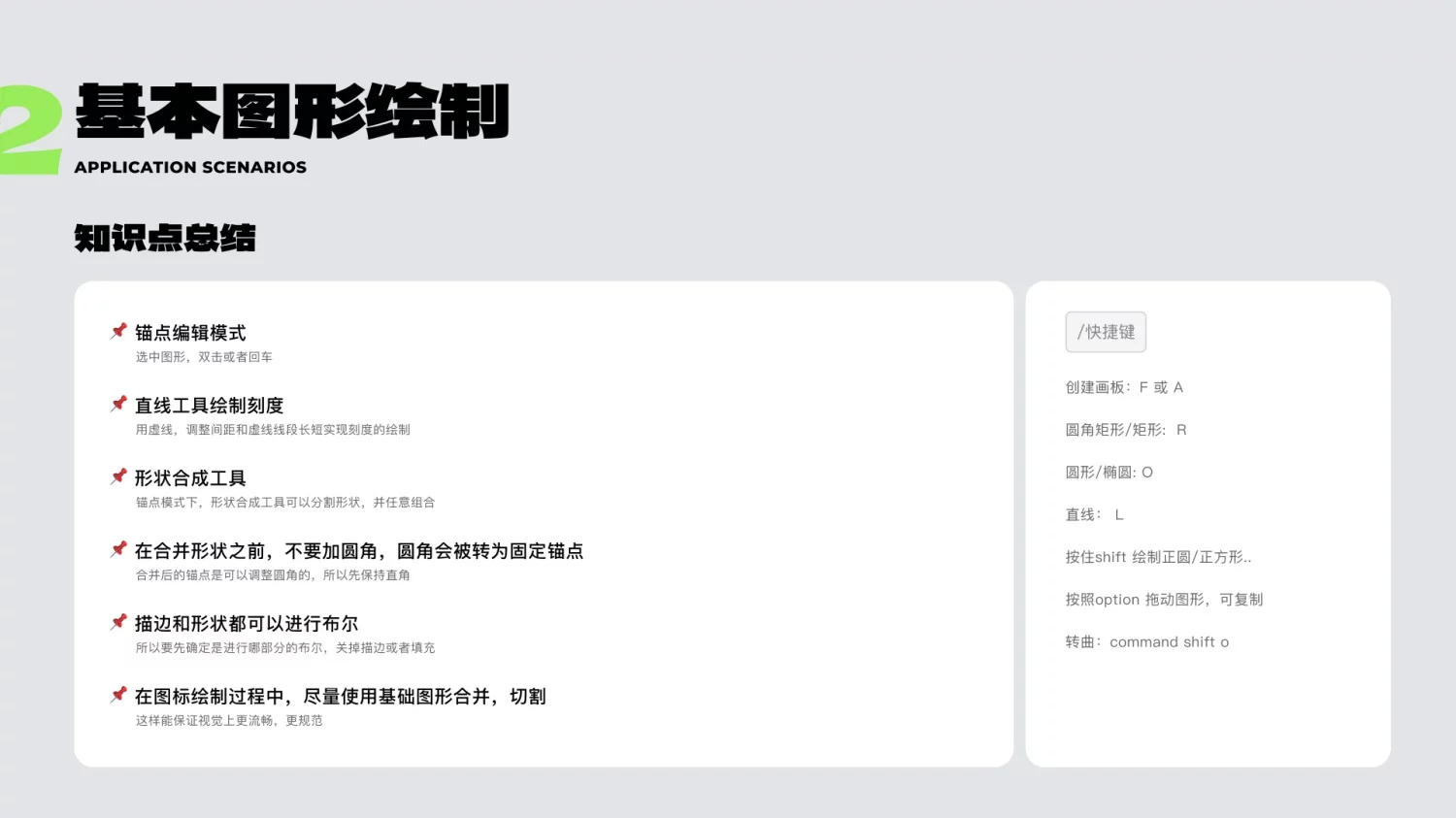Select the knowledge points card on the left
This screenshot has width=1456, height=818.
pyautogui.click(x=544, y=524)
